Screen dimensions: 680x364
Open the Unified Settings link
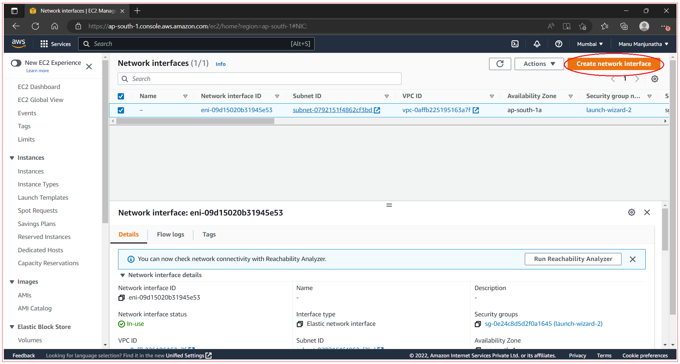pos(188,356)
